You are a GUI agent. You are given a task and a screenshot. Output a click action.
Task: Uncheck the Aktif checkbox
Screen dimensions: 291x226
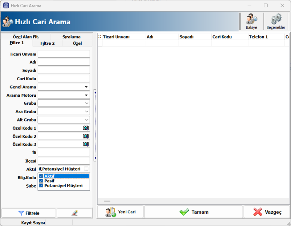tap(41, 176)
